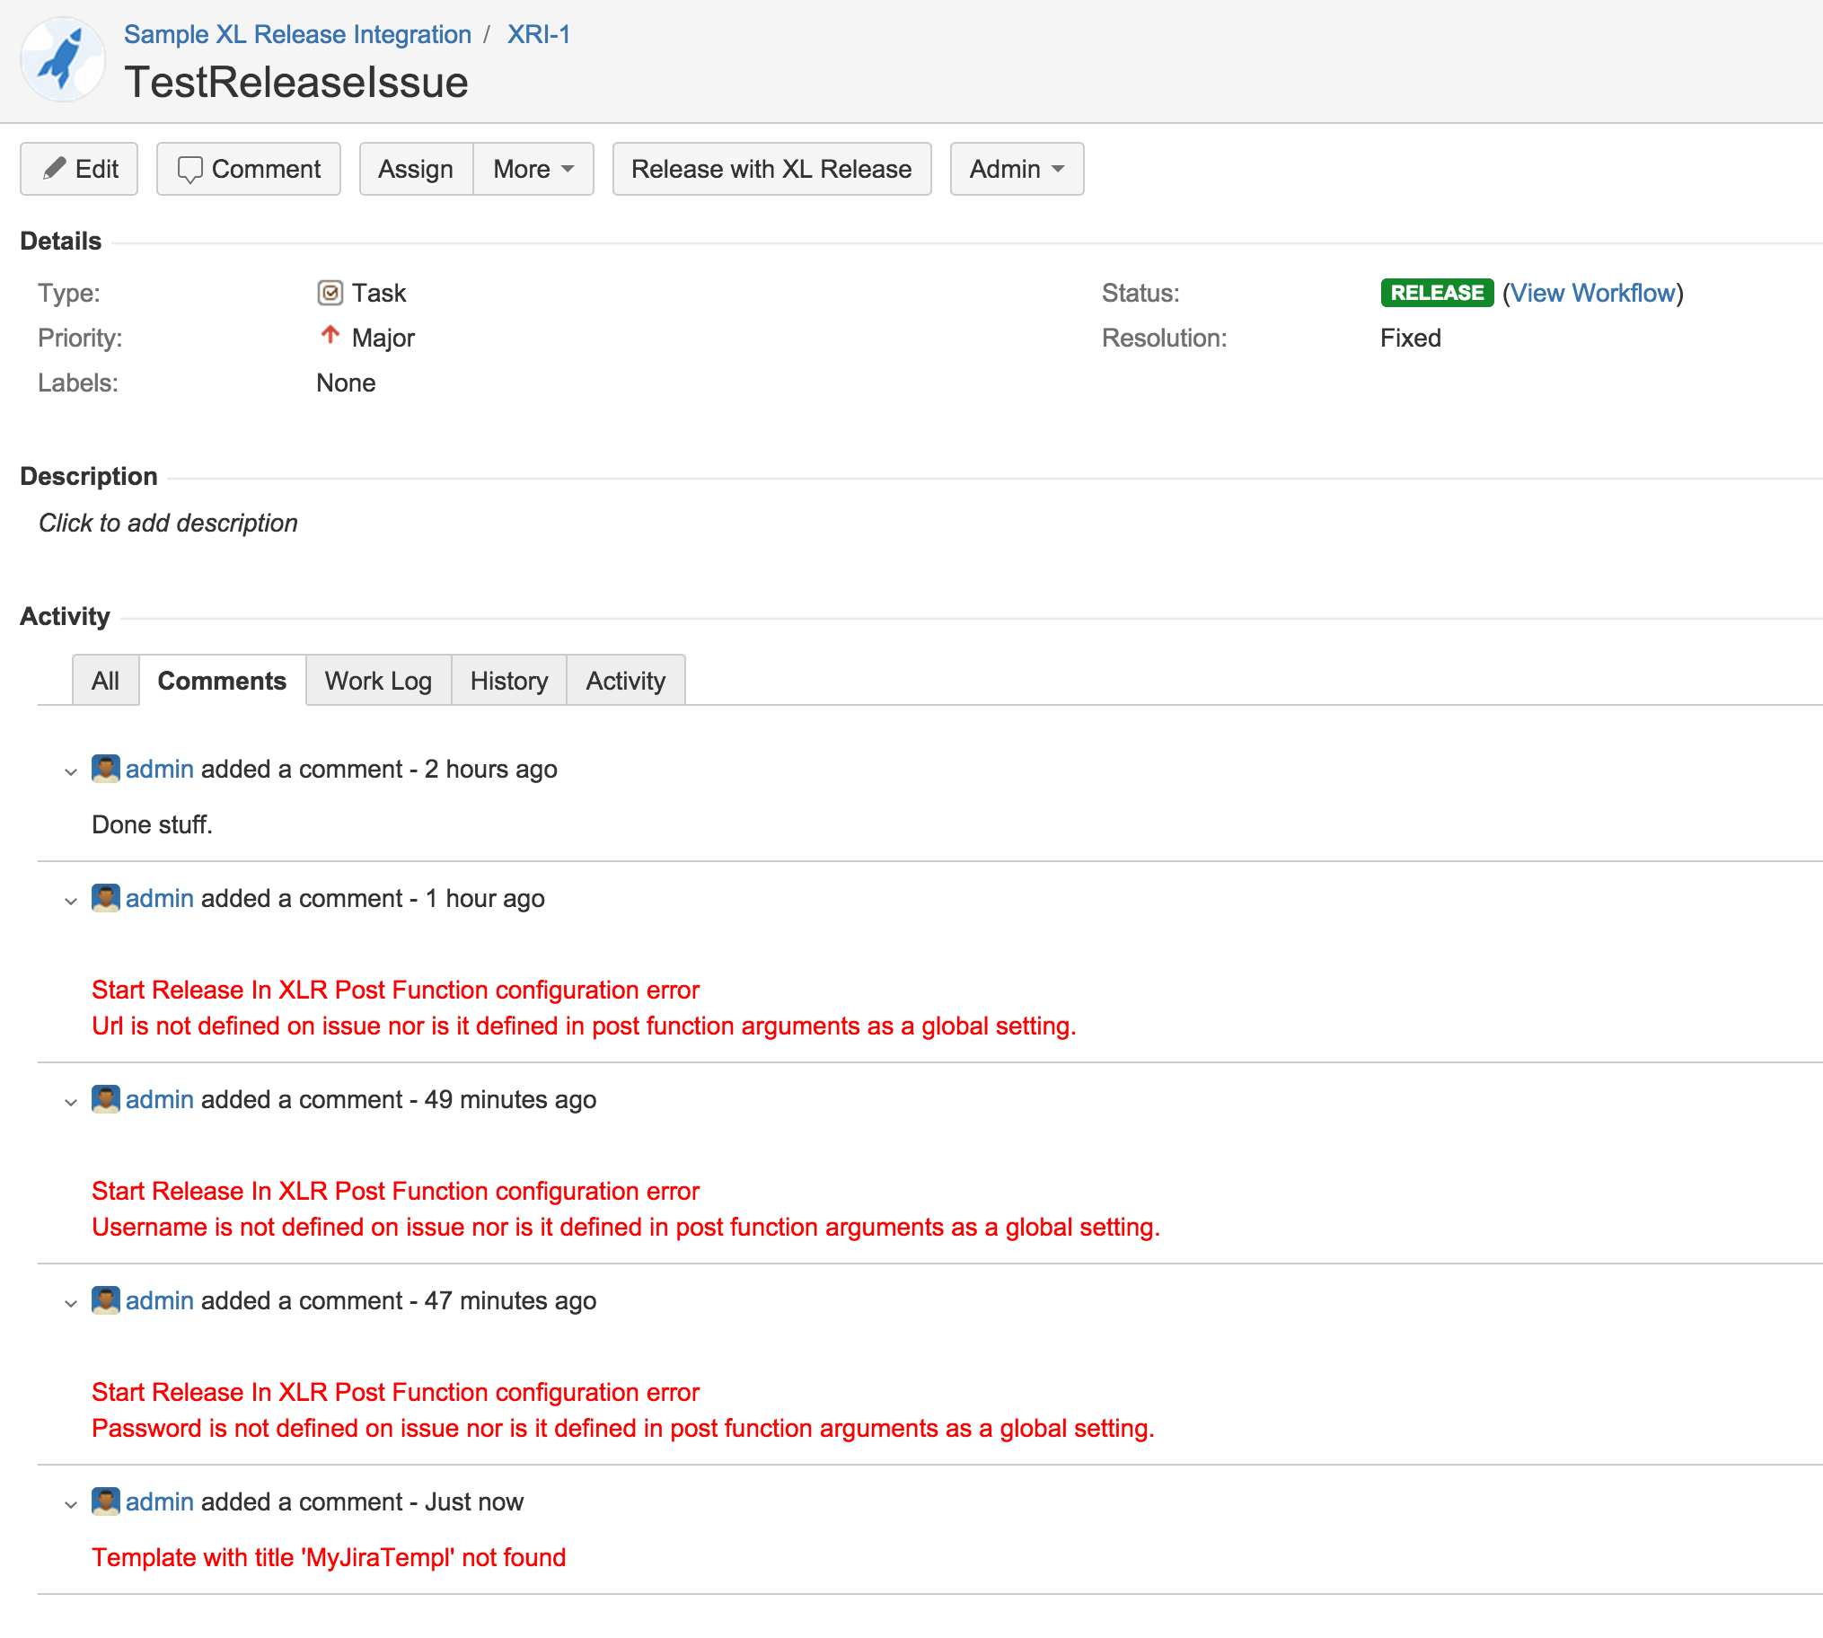Click admin avatar on 'Done stuff' comment

(x=105, y=769)
